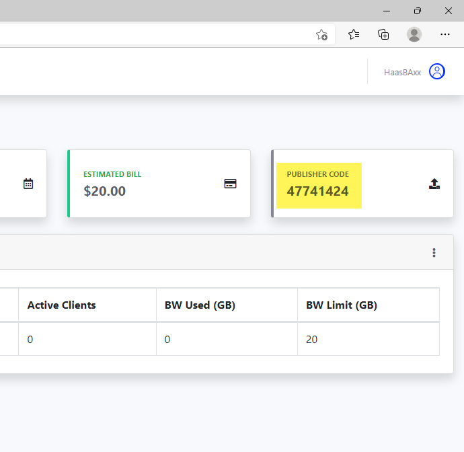464x452 pixels.
Task: Select the publisher code 47741424
Action: 317,191
